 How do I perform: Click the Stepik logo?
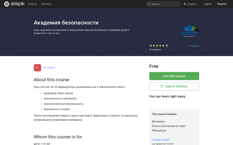click(x=14, y=4)
